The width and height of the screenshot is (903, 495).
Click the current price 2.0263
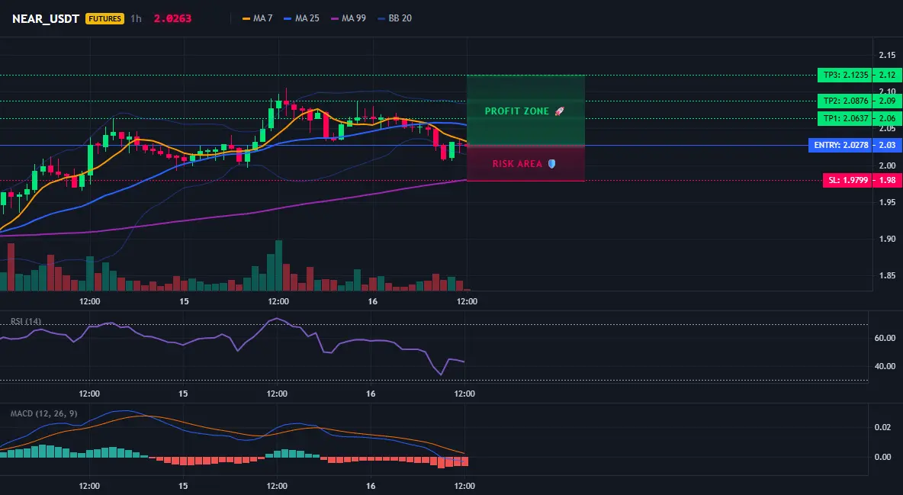pyautogui.click(x=172, y=18)
